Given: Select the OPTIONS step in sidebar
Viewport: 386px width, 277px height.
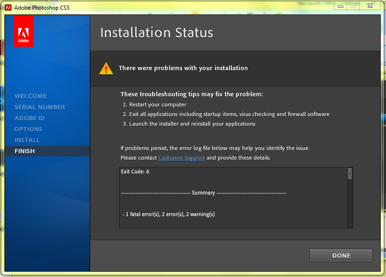Looking at the screenshot, I should point(28,129).
